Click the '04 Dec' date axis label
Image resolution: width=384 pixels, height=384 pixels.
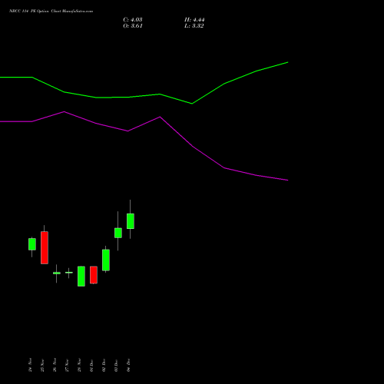pyautogui.click(x=128, y=365)
